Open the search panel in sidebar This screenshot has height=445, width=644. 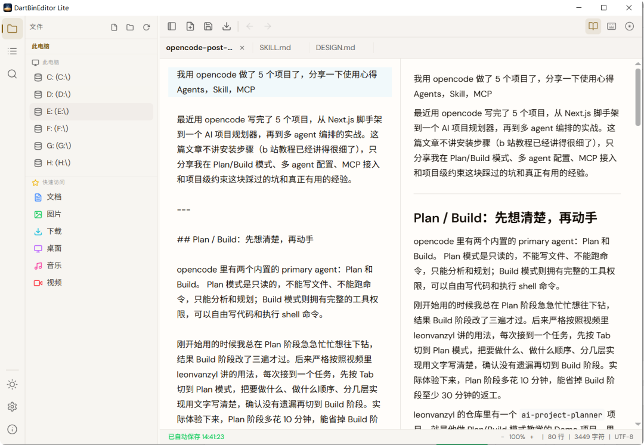click(x=13, y=74)
